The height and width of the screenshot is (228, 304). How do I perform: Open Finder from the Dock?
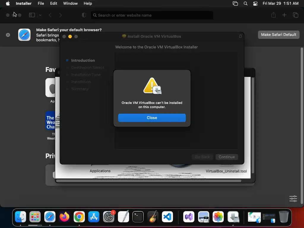pos(20,216)
